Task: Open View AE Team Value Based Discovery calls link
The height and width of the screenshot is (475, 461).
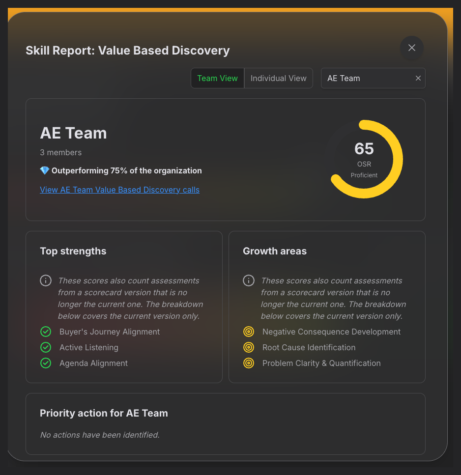Action: (x=120, y=190)
